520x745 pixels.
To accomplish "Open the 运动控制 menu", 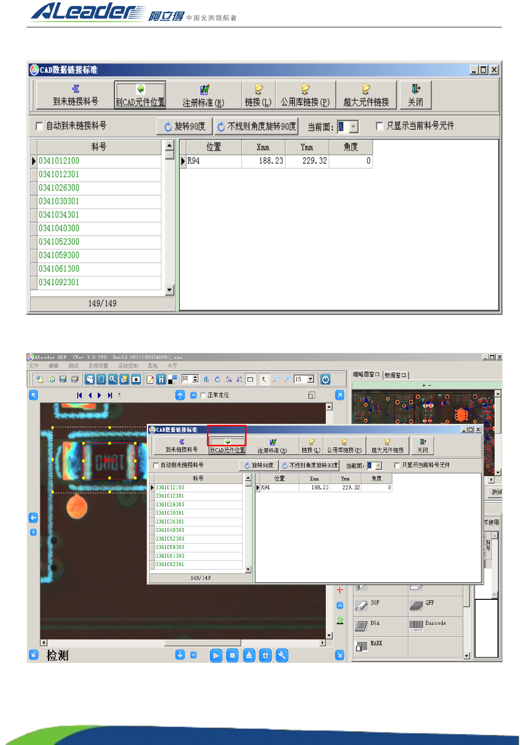I will 128,366.
